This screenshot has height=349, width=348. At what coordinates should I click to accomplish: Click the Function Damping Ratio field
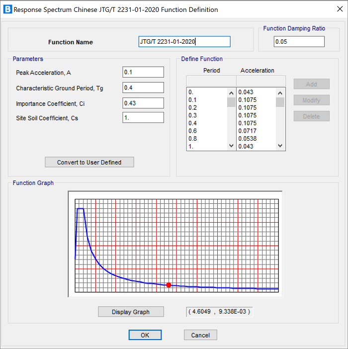pyautogui.click(x=299, y=42)
